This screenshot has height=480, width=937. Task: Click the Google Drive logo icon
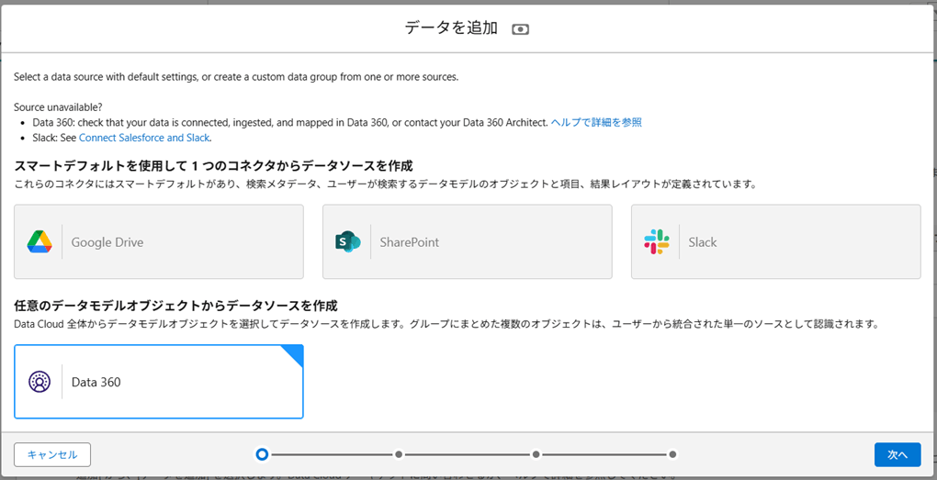click(40, 241)
